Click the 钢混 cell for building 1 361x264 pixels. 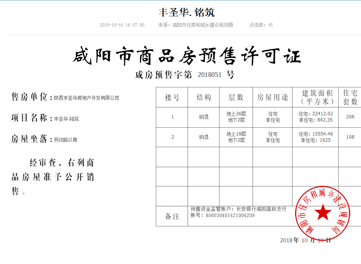click(204, 117)
